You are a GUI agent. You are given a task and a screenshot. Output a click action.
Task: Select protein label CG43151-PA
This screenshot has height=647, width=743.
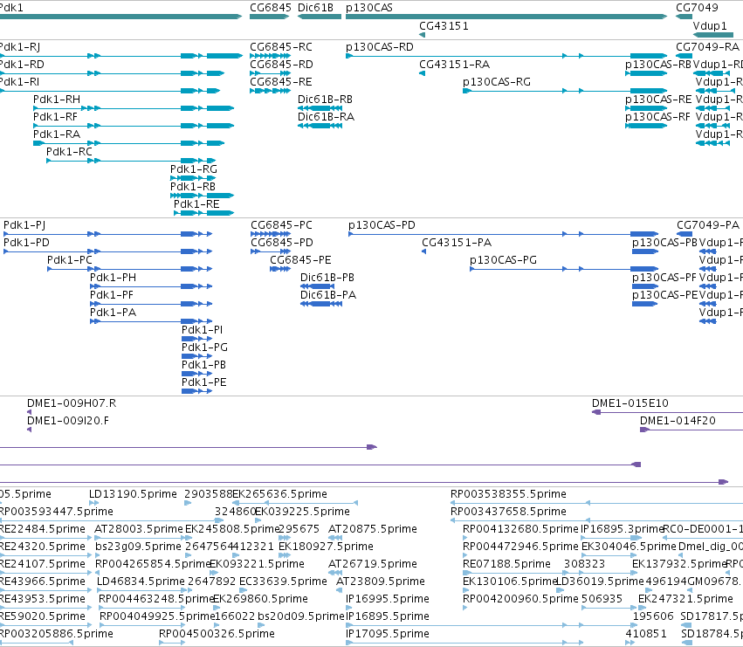coord(457,243)
